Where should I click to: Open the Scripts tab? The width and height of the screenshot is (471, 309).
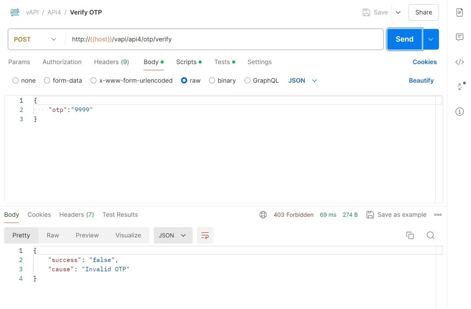[x=189, y=62]
